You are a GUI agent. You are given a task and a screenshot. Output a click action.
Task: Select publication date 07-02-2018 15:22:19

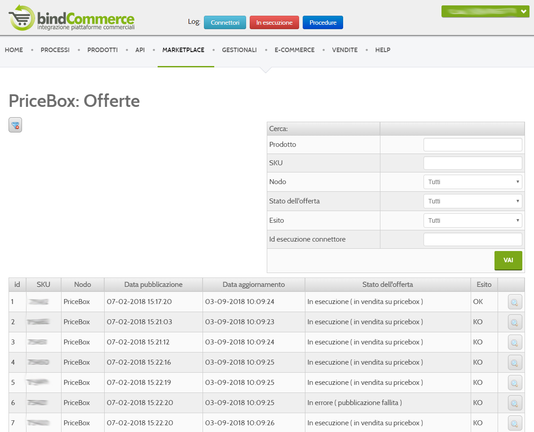pyautogui.click(x=139, y=382)
